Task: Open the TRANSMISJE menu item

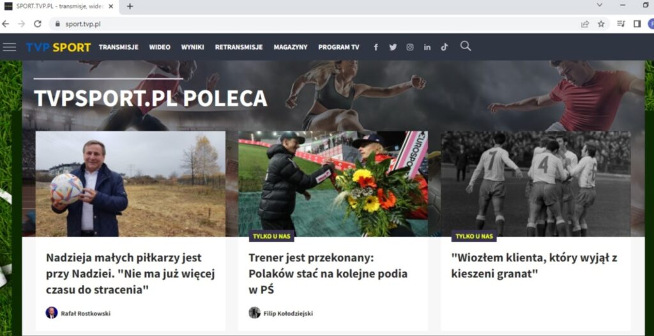Action: [x=118, y=47]
